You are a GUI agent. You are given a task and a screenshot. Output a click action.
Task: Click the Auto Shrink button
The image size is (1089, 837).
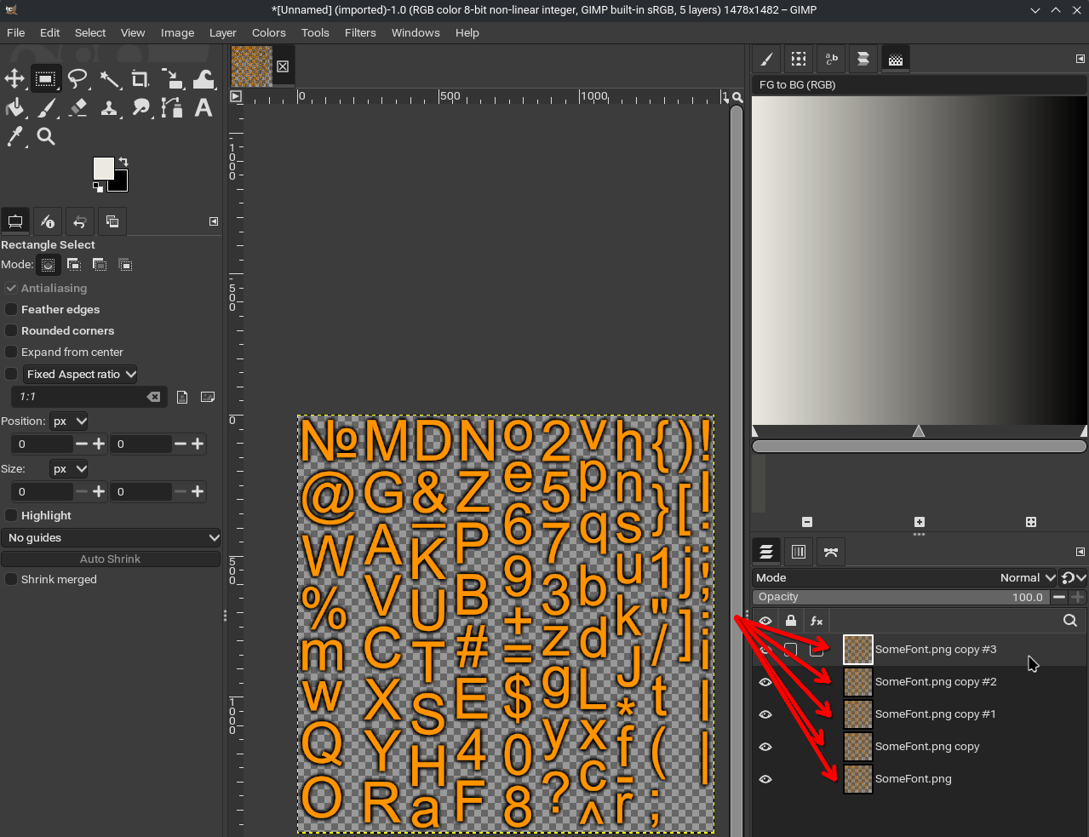click(111, 559)
